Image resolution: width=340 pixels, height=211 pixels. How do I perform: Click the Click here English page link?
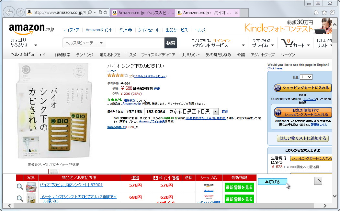coord(275,68)
